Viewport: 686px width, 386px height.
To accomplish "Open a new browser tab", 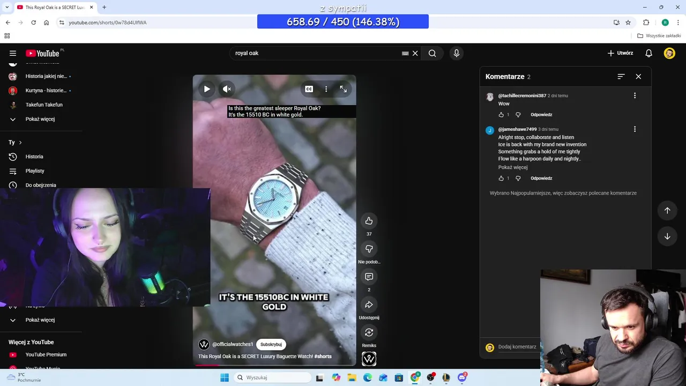I will [x=104, y=7].
